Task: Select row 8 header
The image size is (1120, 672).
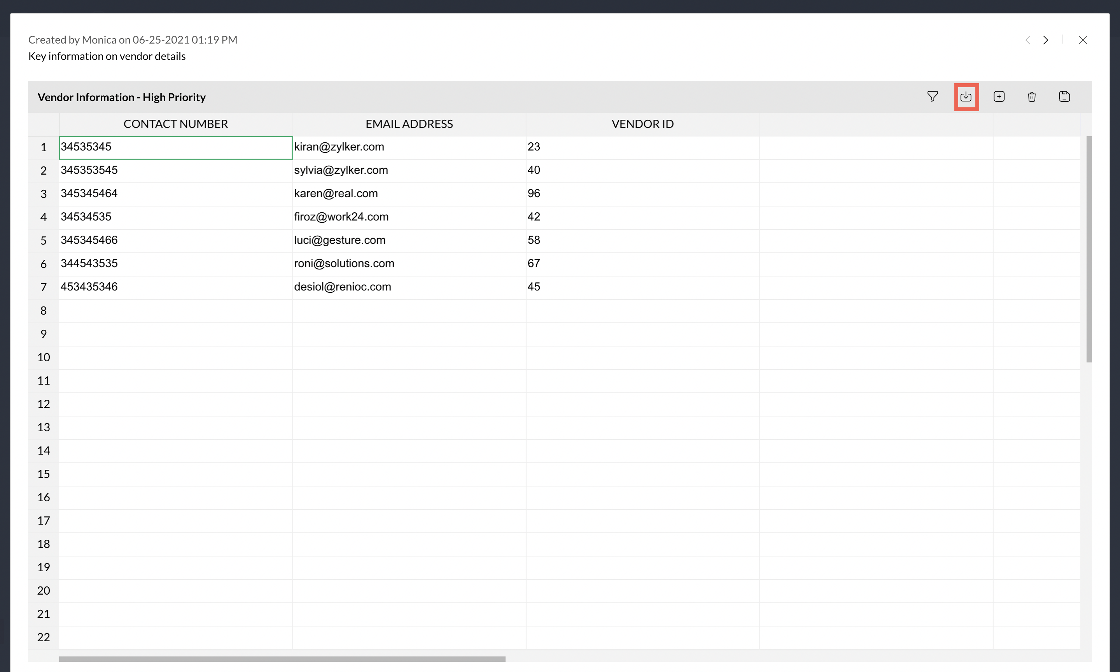Action: (44, 311)
